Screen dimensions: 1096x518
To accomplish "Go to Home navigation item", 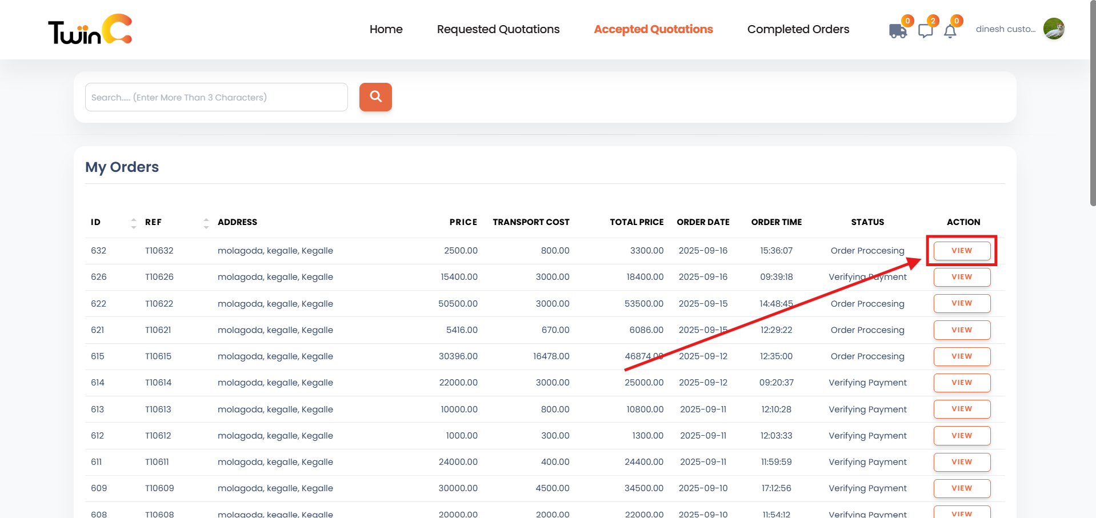I will [386, 29].
